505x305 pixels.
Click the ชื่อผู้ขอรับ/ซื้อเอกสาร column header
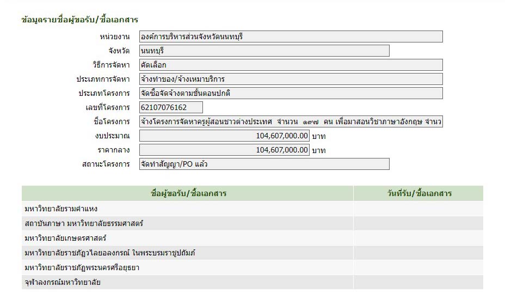point(188,193)
